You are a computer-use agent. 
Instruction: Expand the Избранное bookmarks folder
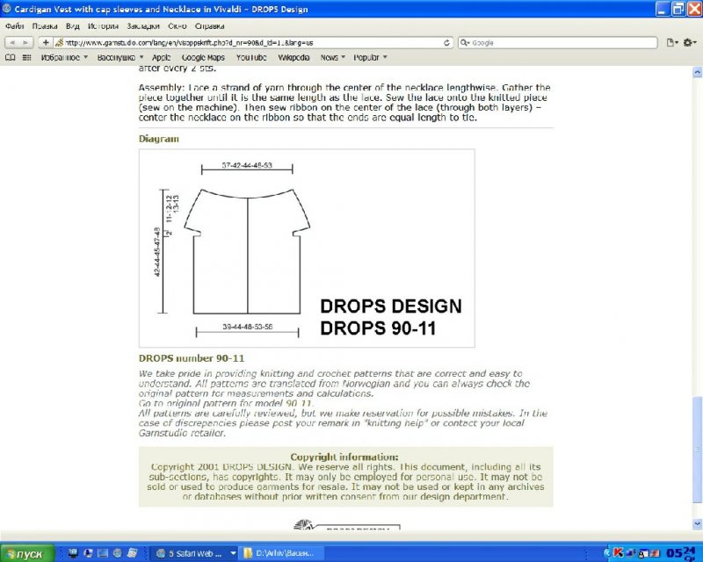click(64, 58)
